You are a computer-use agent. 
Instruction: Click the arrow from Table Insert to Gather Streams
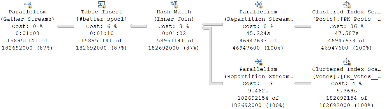tap(66, 27)
